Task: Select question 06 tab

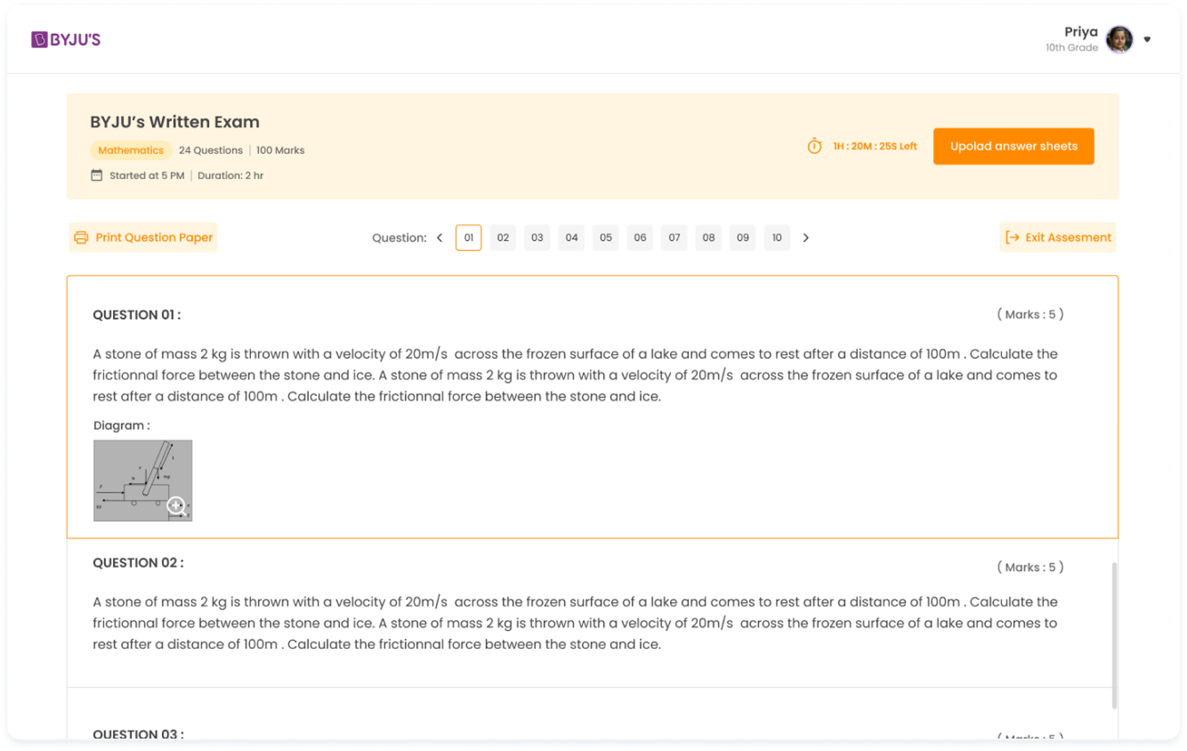Action: 640,238
